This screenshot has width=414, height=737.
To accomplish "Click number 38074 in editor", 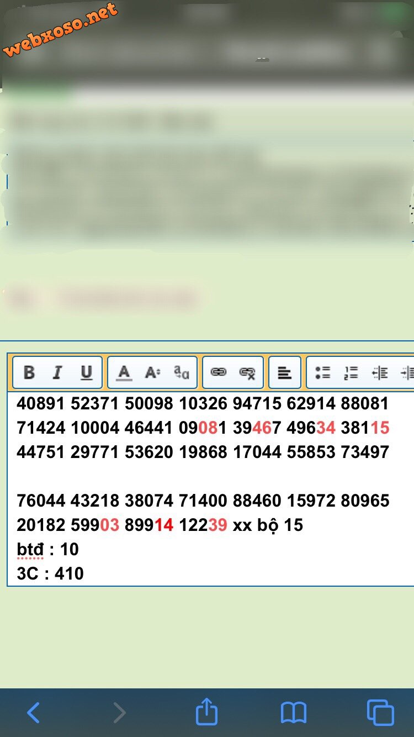I will [149, 501].
